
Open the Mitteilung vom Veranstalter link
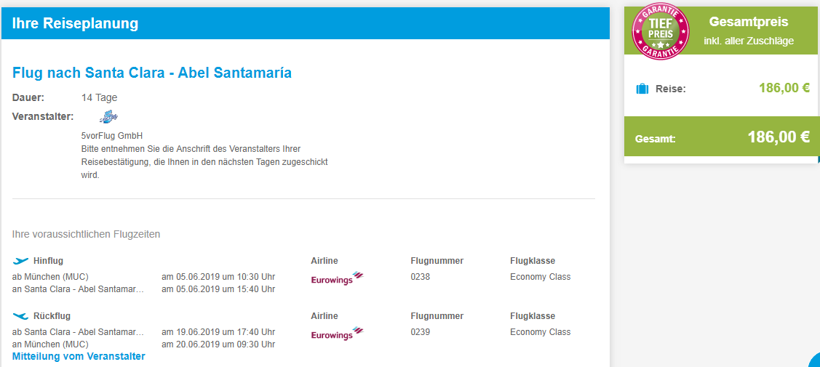coord(79,357)
